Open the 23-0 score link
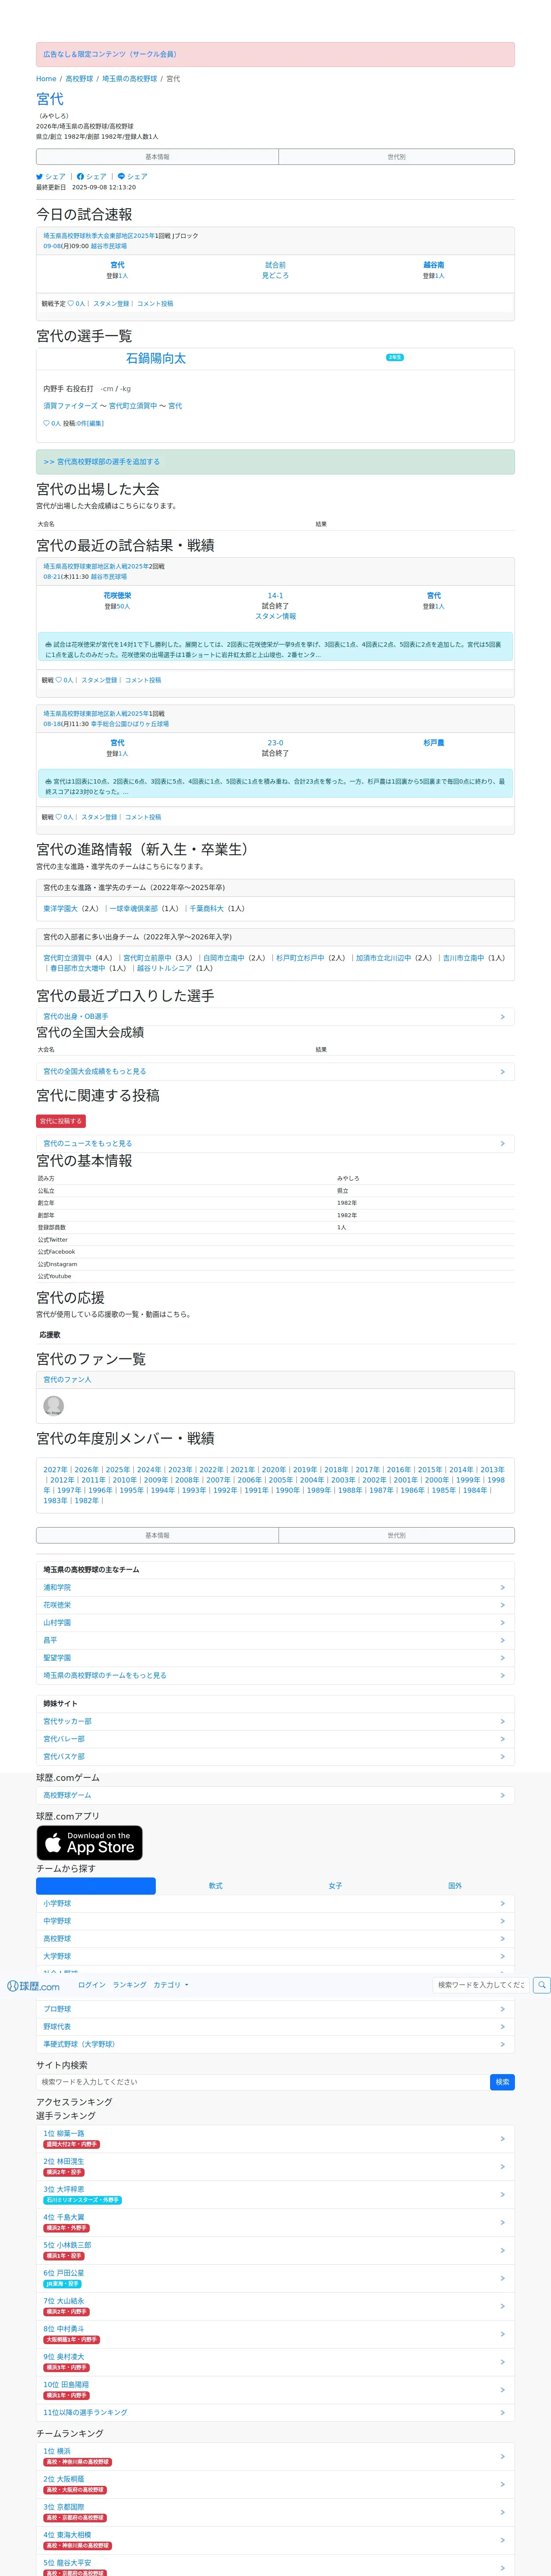This screenshot has height=2576, width=551. (x=275, y=744)
